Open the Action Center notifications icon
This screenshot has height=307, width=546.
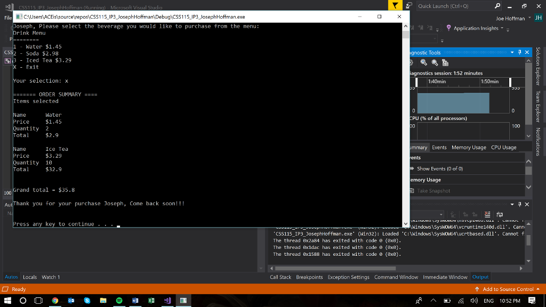coord(532,301)
